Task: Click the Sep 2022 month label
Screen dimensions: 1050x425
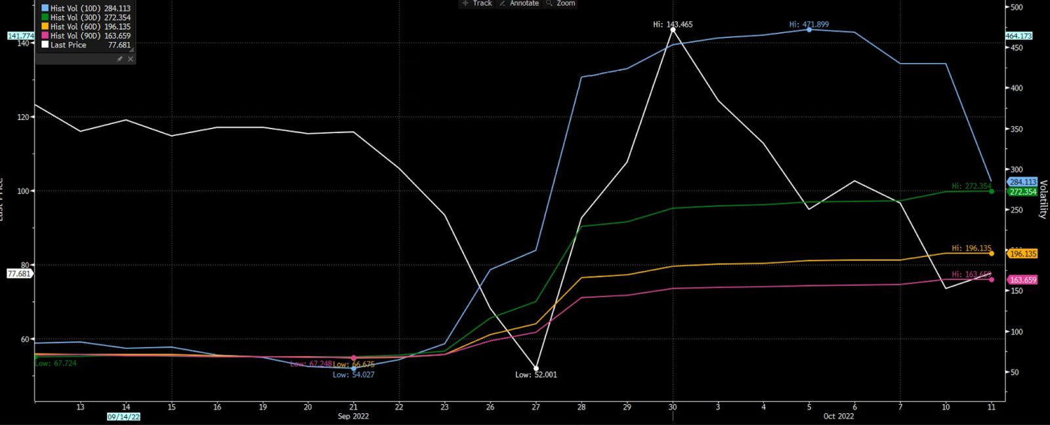Action: coord(353,416)
